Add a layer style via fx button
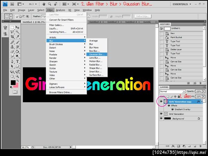 click(173, 146)
